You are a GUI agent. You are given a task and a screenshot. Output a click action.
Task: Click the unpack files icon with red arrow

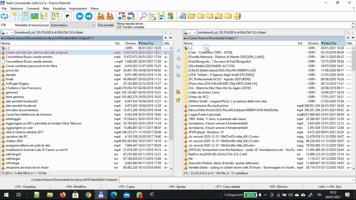(x=110, y=16)
